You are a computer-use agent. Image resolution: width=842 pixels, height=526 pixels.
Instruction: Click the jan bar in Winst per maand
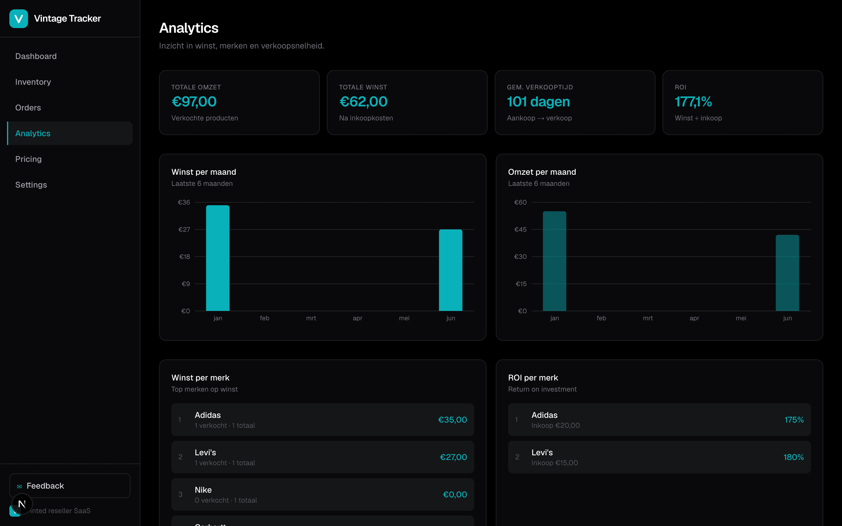(x=218, y=258)
